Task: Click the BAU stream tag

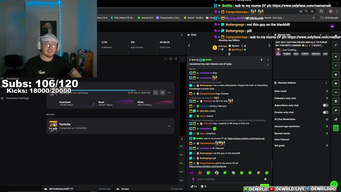Action: pos(296,54)
